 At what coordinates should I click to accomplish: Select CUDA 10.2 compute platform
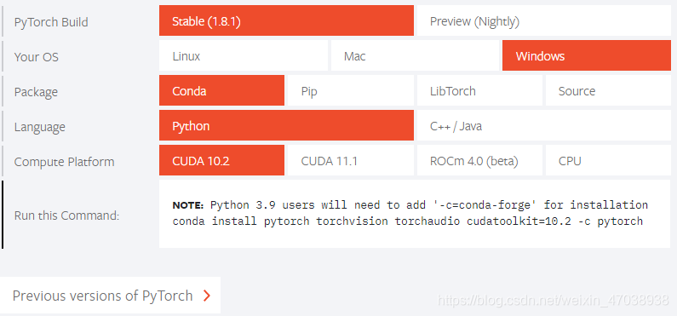tap(222, 161)
